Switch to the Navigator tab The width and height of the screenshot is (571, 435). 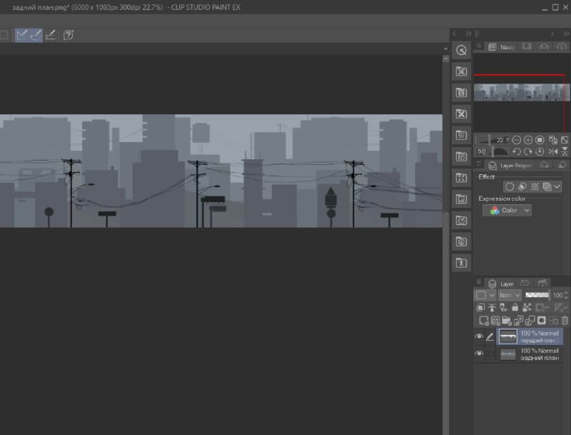pyautogui.click(x=502, y=46)
